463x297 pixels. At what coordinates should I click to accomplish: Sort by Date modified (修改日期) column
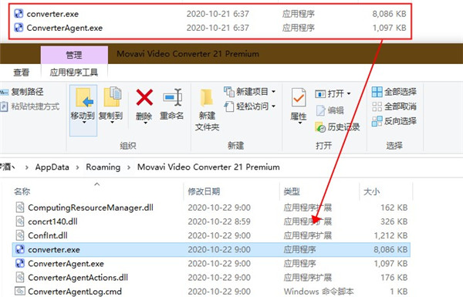[x=204, y=191]
